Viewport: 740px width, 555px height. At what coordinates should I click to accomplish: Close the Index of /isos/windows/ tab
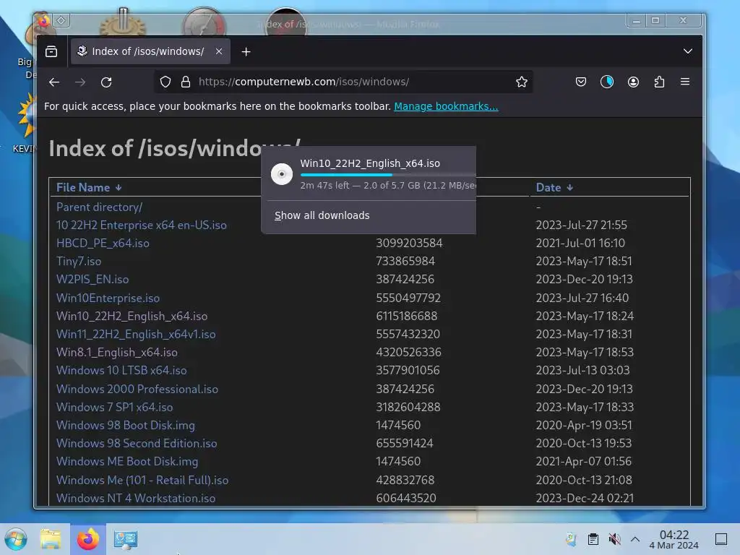(219, 51)
